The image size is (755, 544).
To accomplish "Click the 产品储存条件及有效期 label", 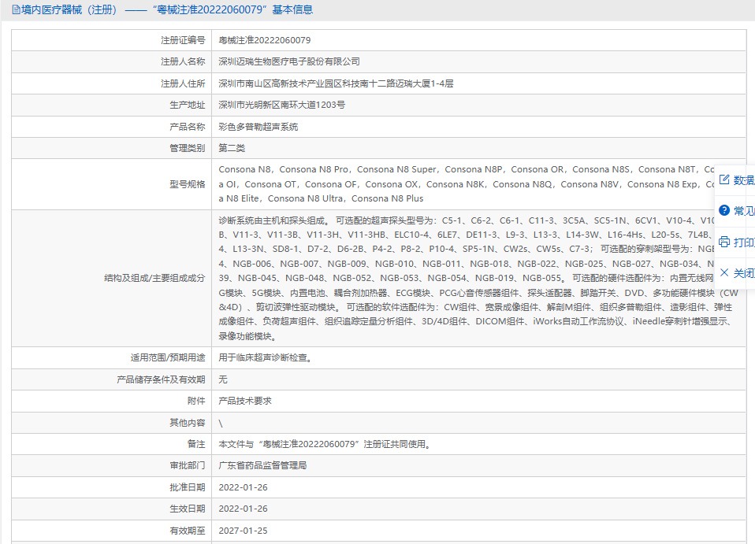I will point(161,379).
